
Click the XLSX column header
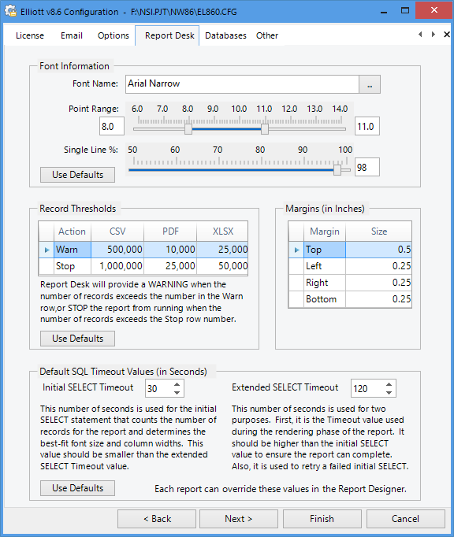pyautogui.click(x=222, y=231)
